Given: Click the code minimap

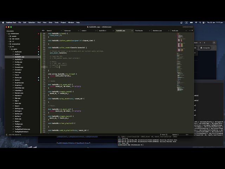Looking at the screenshot, I should point(181,62).
